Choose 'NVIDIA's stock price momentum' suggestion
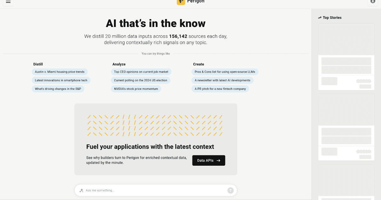 (x=136, y=89)
